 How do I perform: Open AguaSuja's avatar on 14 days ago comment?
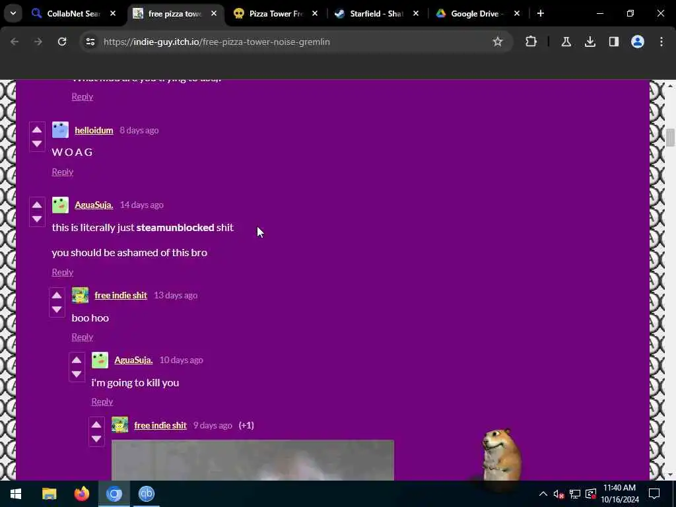click(60, 205)
